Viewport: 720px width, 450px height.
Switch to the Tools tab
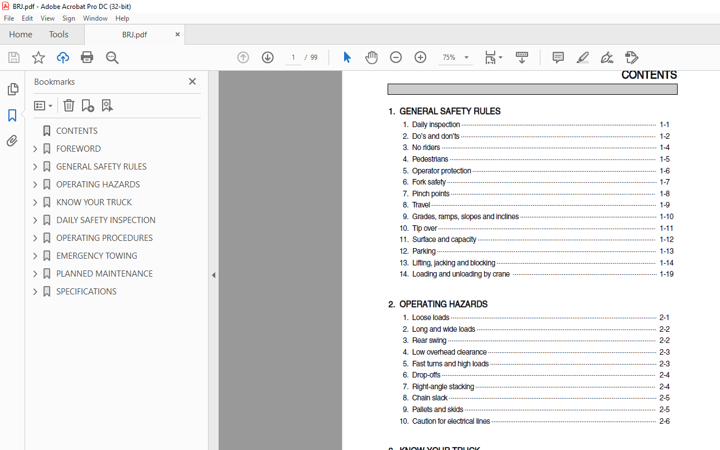click(x=59, y=35)
